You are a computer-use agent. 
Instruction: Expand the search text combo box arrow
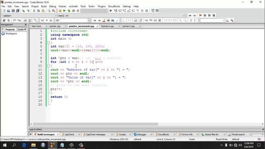(89, 20)
